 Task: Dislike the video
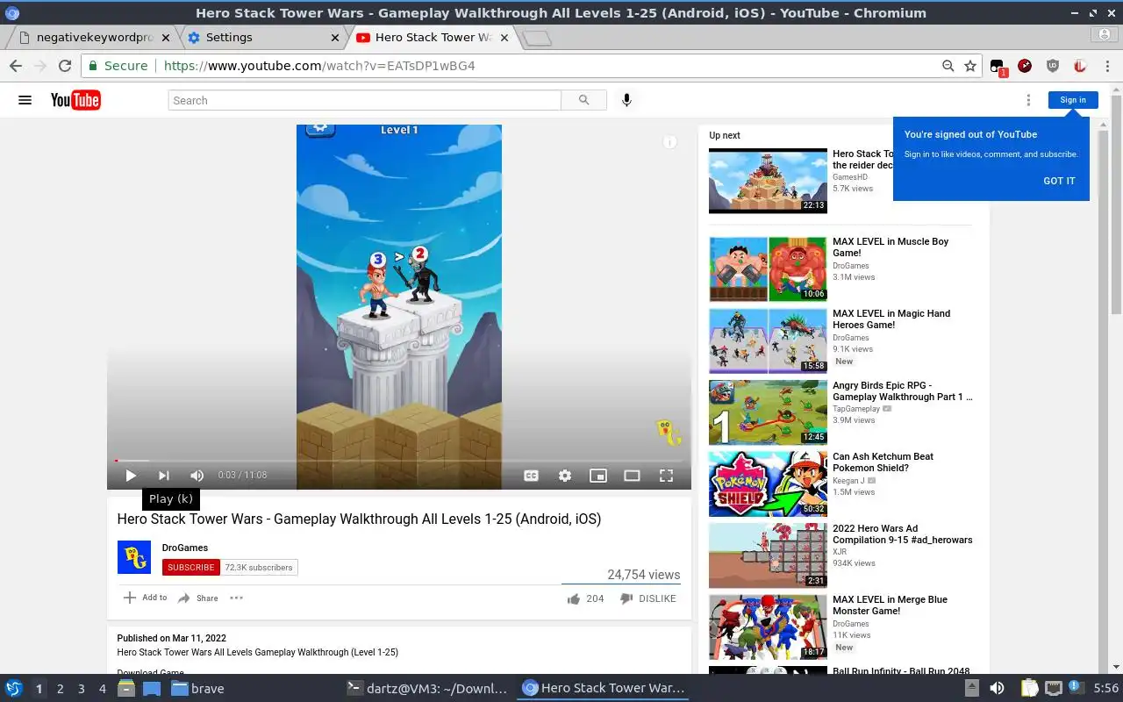(648, 598)
